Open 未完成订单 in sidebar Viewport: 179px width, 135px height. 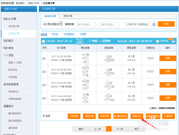tap(14, 26)
